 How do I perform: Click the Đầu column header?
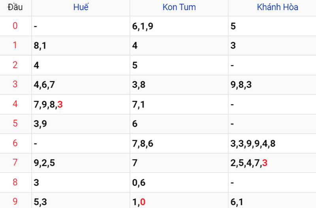click(15, 7)
